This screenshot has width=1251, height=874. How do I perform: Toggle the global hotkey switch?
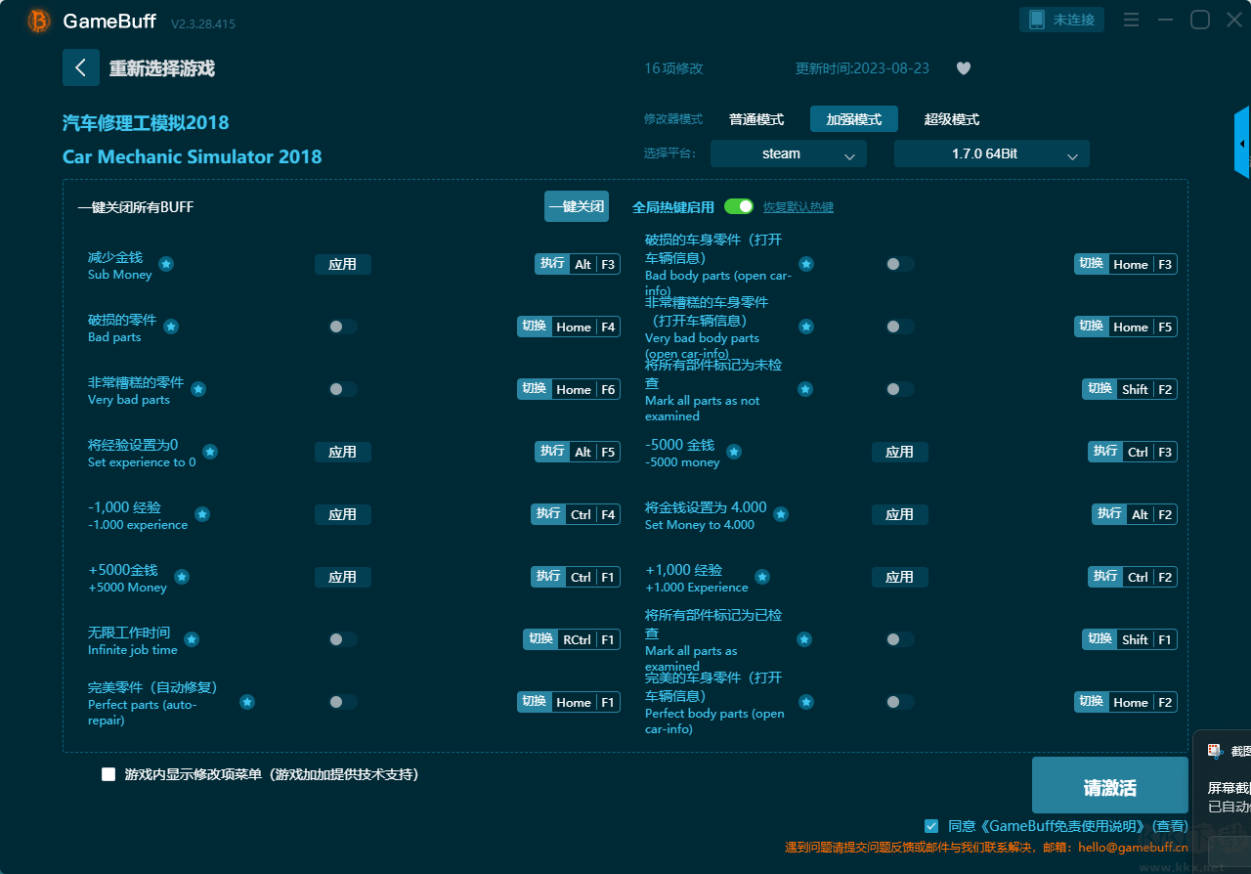coord(739,206)
